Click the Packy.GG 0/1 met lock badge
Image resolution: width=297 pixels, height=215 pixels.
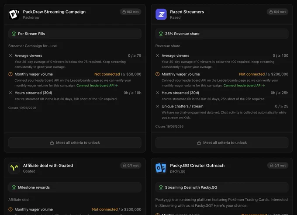coord(278,166)
